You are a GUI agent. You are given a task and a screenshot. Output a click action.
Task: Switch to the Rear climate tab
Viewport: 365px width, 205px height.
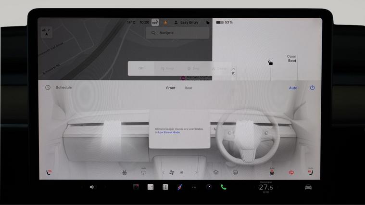pyautogui.click(x=189, y=88)
